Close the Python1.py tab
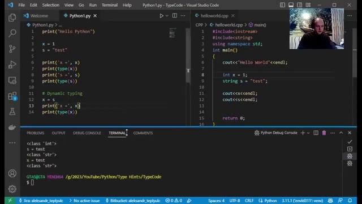Viewport: 362px width, 204px height. (x=95, y=16)
